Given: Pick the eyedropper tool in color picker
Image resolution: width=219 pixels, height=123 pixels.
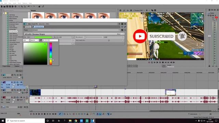Looking at the screenshot, I should tap(41, 40).
